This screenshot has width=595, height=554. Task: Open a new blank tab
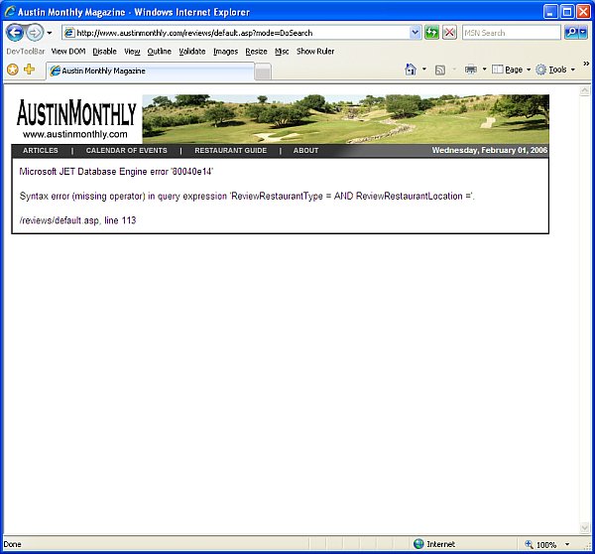(x=263, y=71)
